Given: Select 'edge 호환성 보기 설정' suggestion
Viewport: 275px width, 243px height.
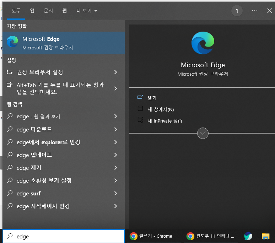Looking at the screenshot, I should click(x=64, y=180).
